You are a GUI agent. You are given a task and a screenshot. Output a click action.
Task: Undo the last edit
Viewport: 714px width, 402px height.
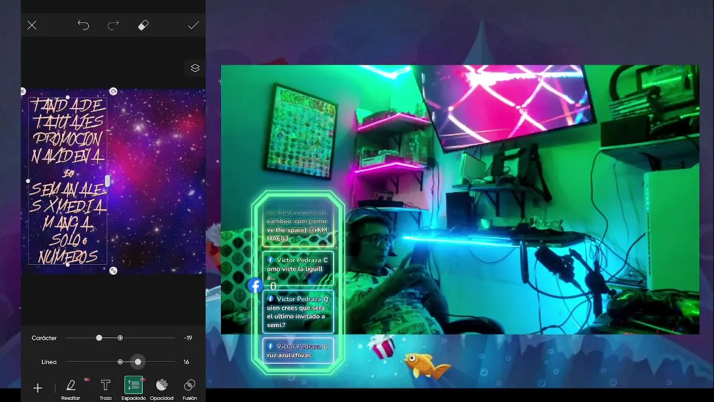[83, 25]
